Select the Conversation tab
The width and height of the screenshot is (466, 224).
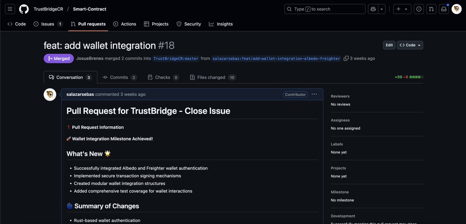[x=70, y=77]
